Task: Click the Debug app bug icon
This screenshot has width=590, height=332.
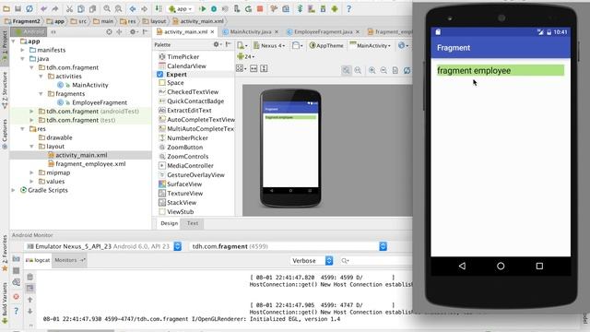Action: [x=214, y=8]
